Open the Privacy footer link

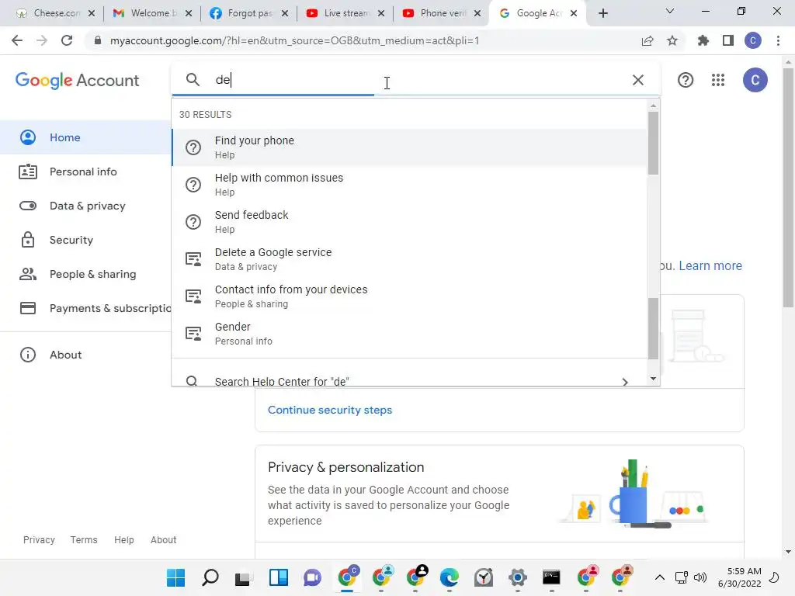[x=39, y=540]
